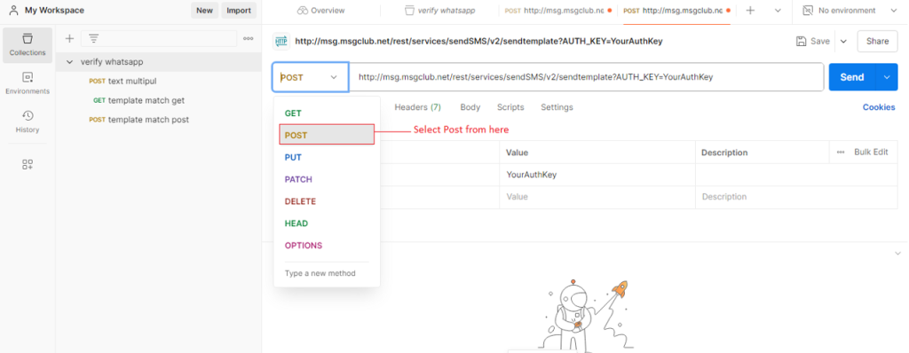This screenshot has width=909, height=353.
Task: Click the configure workspace sidebar grid icon
Action: 28,165
